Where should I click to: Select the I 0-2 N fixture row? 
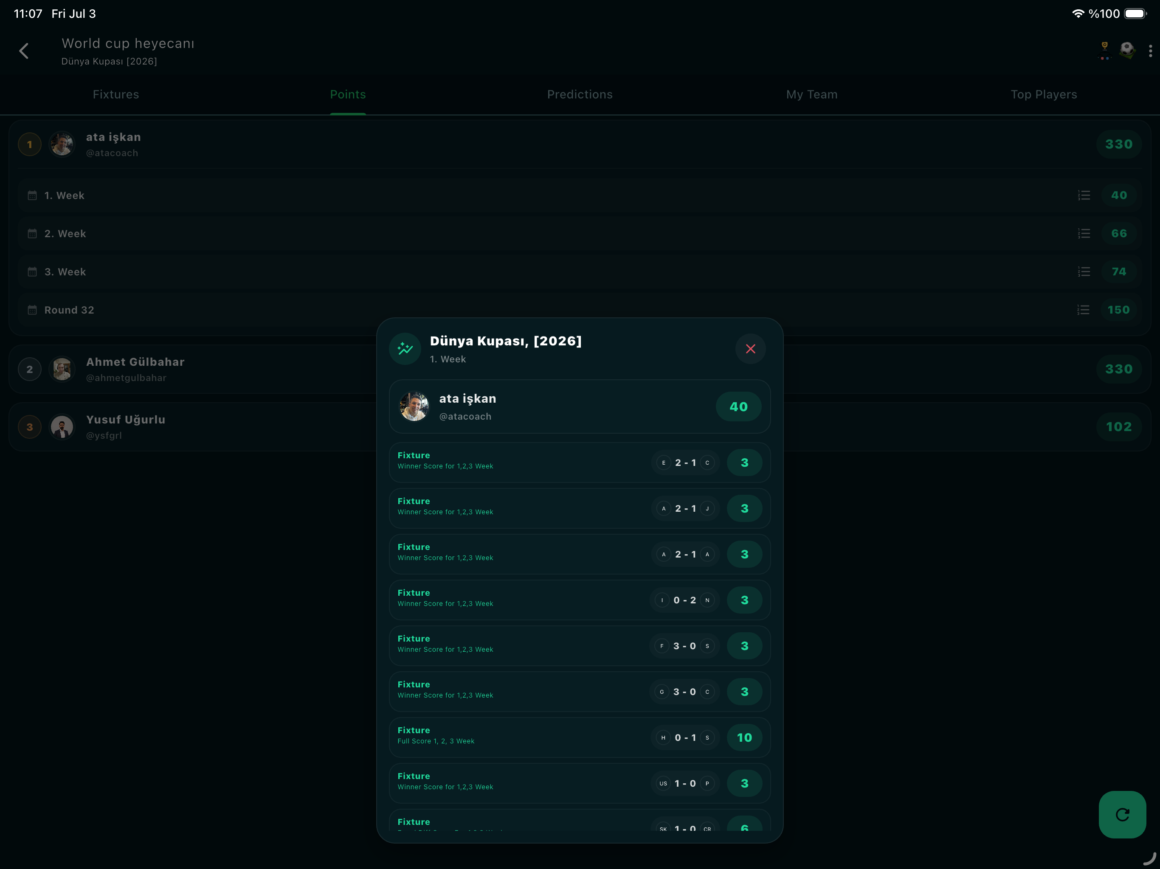click(580, 600)
